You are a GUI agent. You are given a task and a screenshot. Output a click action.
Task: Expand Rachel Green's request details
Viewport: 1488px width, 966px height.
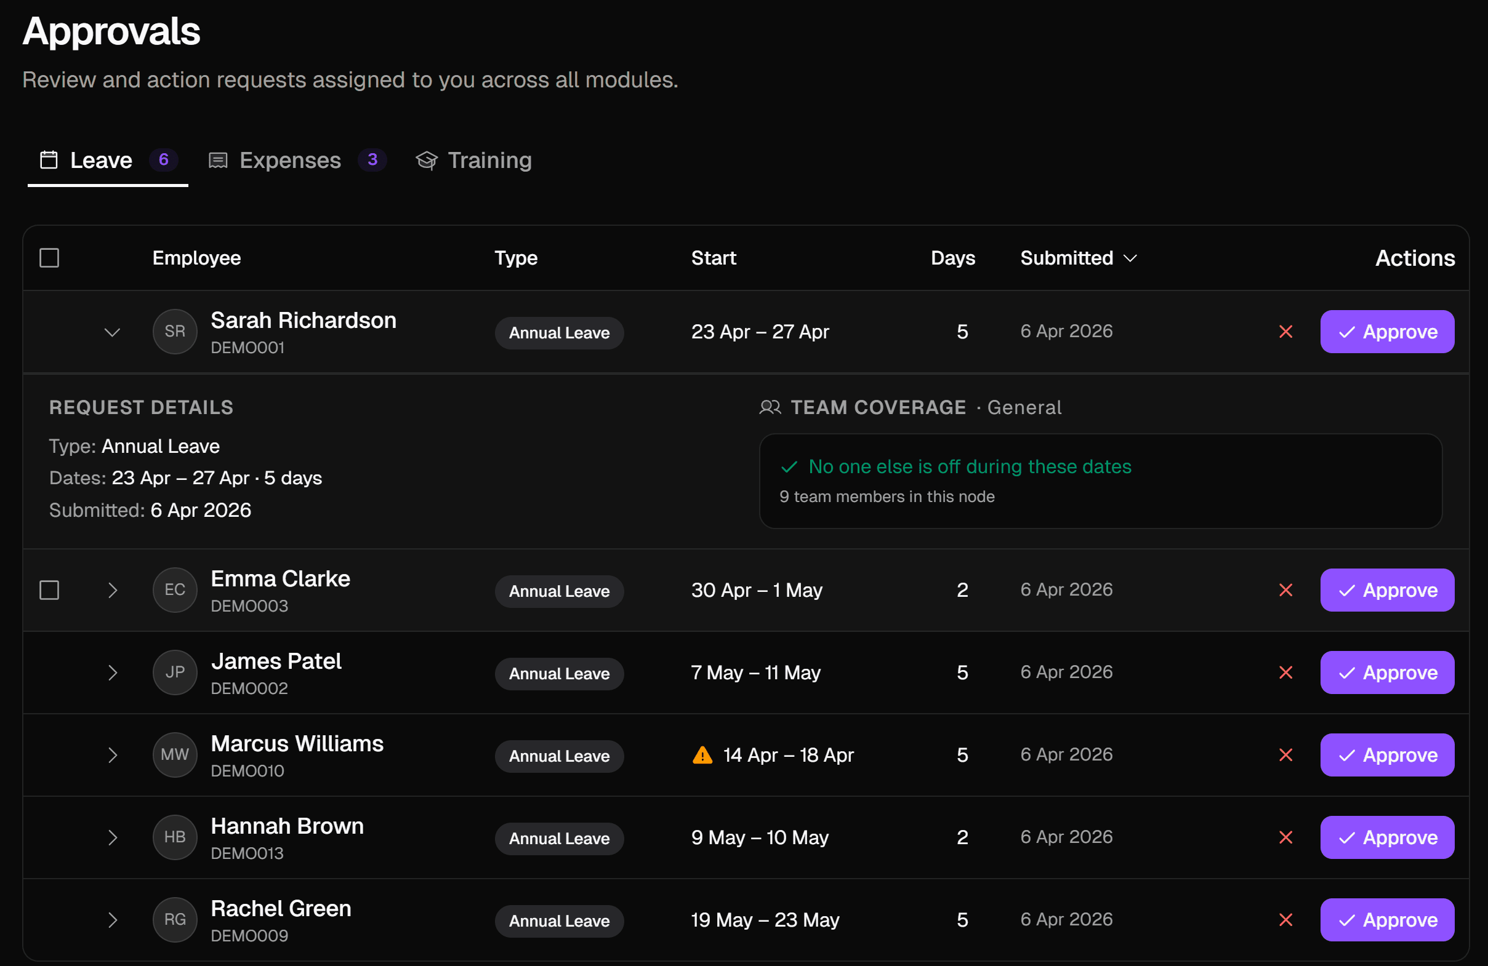(x=112, y=920)
